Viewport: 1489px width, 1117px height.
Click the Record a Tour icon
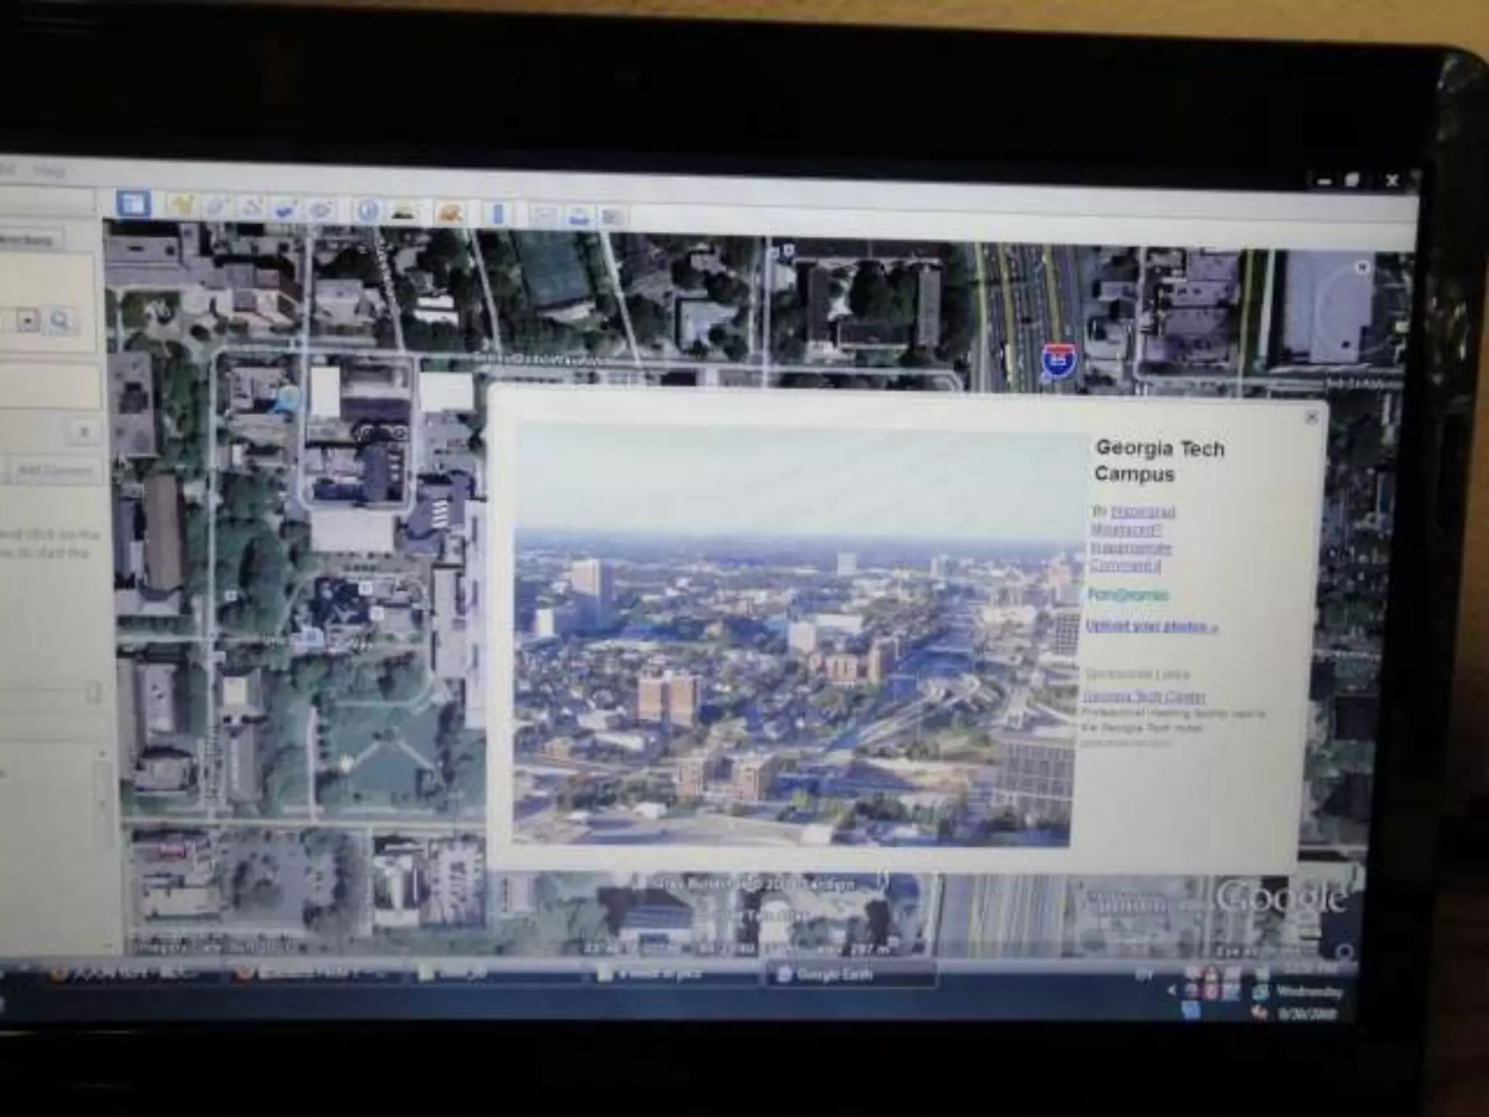point(321,211)
